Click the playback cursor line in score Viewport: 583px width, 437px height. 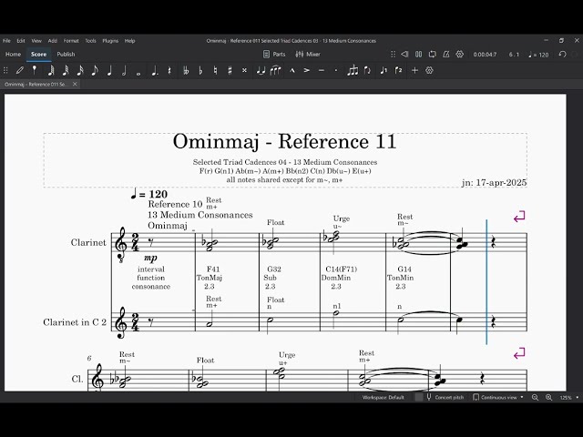486,282
